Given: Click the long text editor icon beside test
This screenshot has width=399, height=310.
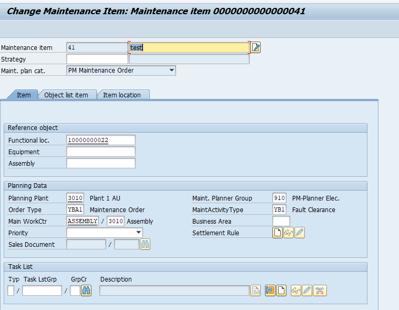Looking at the screenshot, I should (x=256, y=48).
